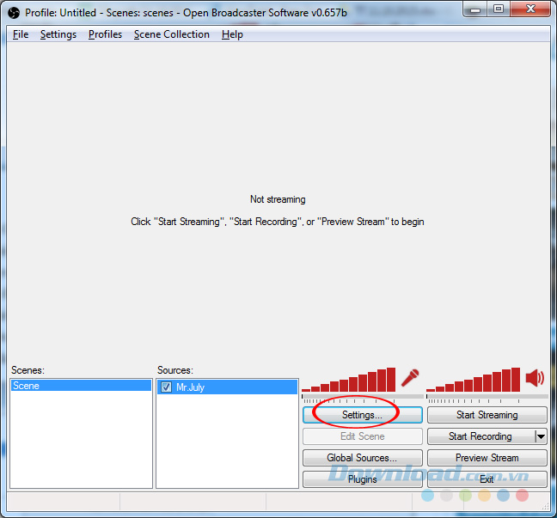Screen dimensions: 557x518
Task: Open the Settings menu in the menu bar
Action: [x=58, y=34]
